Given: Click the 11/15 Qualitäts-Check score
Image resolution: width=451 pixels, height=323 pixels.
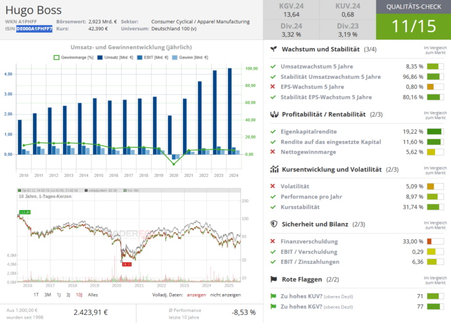Looking at the screenshot, I should pyautogui.click(x=413, y=27).
